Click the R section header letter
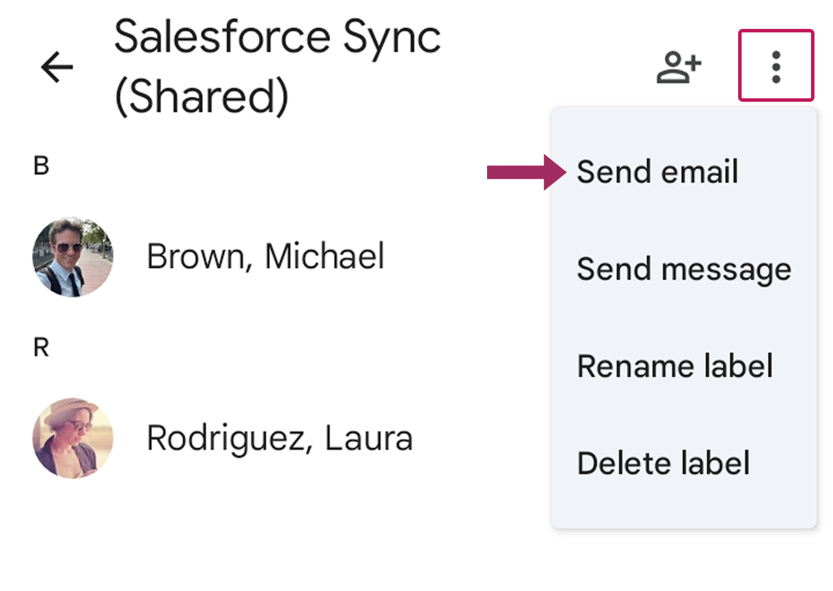833x591 pixels. coord(41,348)
